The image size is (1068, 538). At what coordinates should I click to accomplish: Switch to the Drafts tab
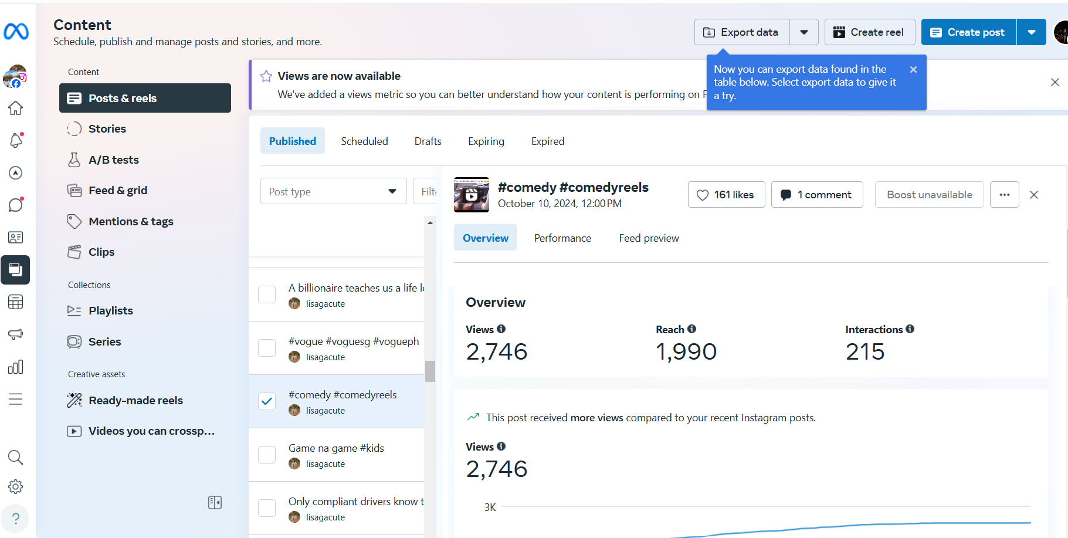[428, 141]
